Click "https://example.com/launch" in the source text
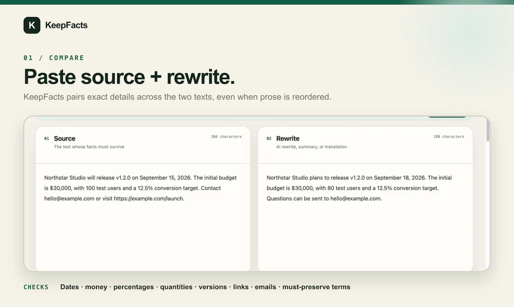Image resolution: width=514 pixels, height=307 pixels. [148, 199]
